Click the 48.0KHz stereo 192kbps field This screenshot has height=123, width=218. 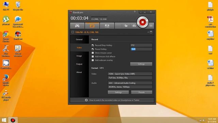(x=130, y=87)
